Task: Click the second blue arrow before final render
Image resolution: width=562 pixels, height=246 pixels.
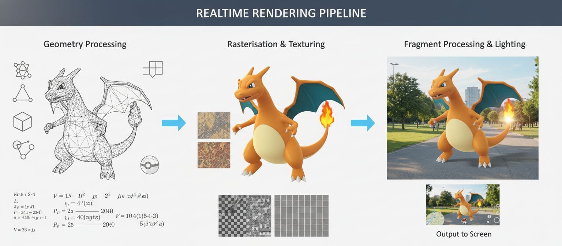Action: point(363,123)
